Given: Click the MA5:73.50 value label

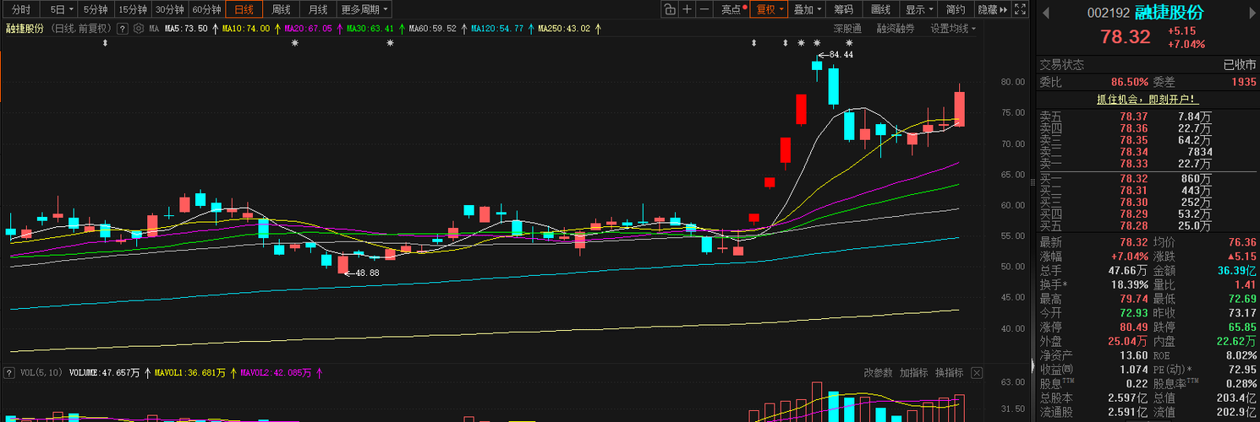Looking at the screenshot, I should click(x=186, y=28).
